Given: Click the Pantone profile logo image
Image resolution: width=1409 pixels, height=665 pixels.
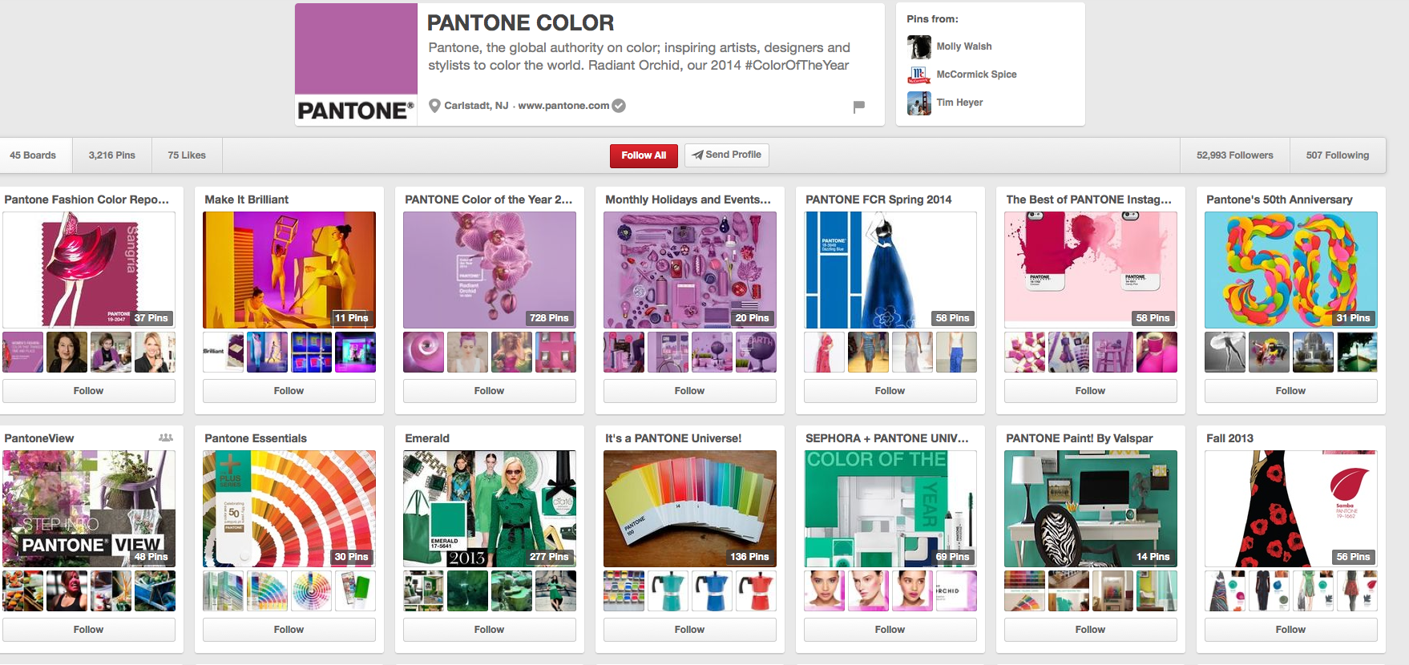Looking at the screenshot, I should (356, 64).
